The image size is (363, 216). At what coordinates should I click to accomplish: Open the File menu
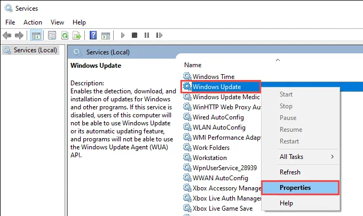[10, 22]
